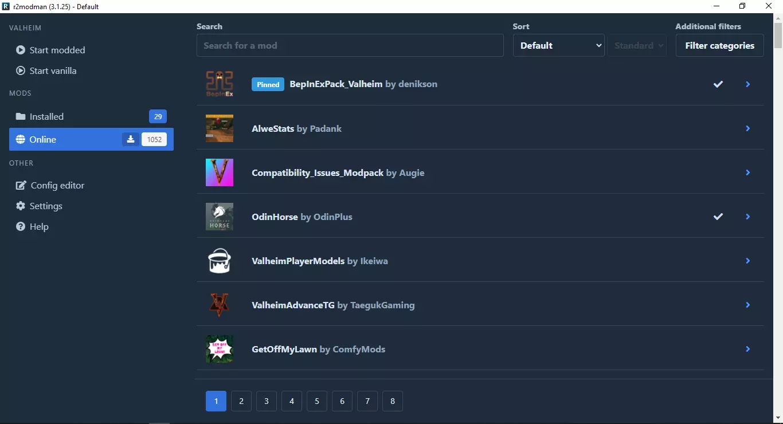783x424 pixels.
Task: Expand the ValheimAdvanceTG mod row
Action: (x=748, y=305)
